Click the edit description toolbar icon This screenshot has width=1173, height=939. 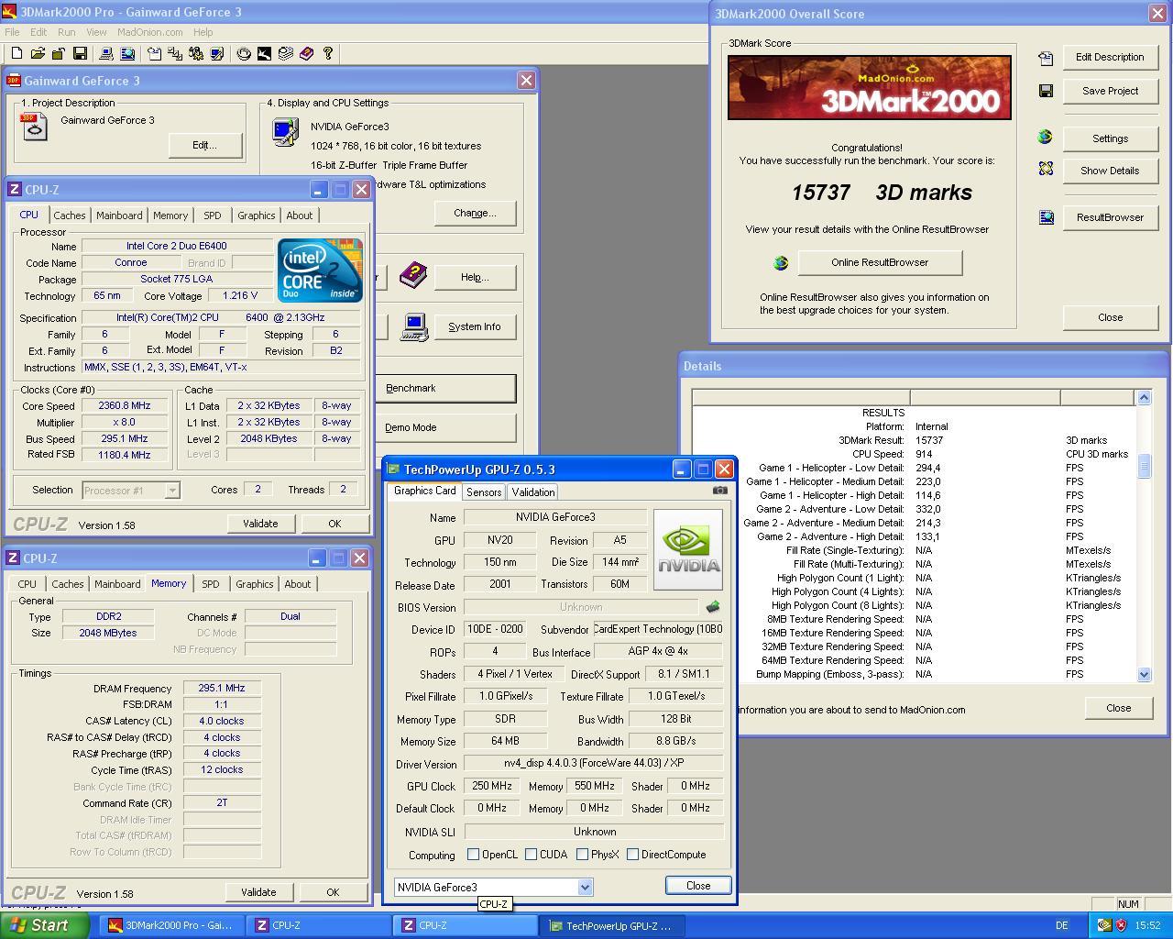[154, 54]
